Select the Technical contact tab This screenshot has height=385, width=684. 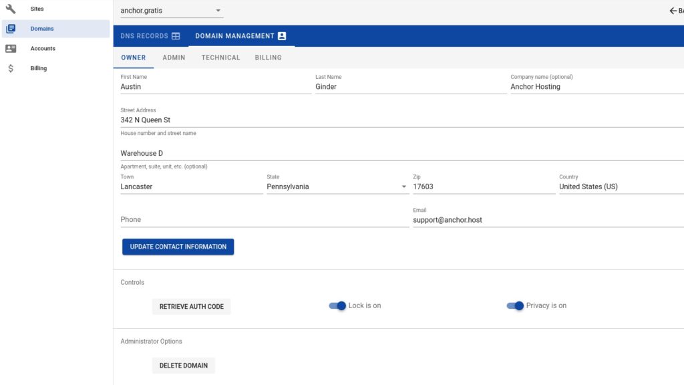pos(220,57)
